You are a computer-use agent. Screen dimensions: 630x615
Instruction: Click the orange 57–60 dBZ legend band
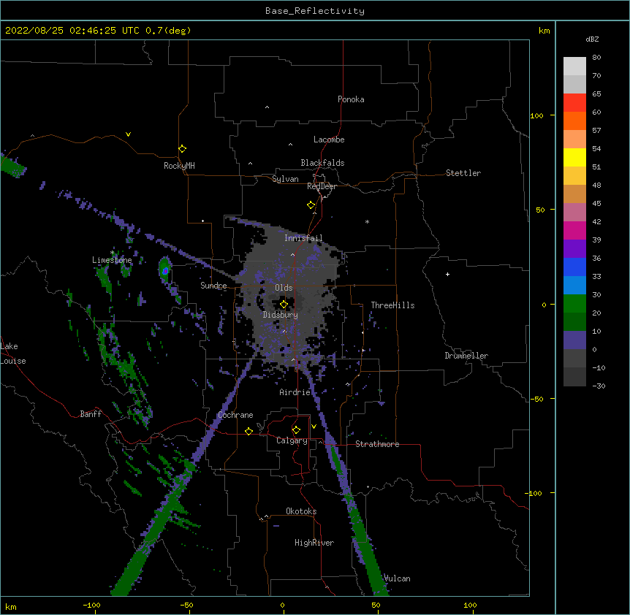pos(574,121)
